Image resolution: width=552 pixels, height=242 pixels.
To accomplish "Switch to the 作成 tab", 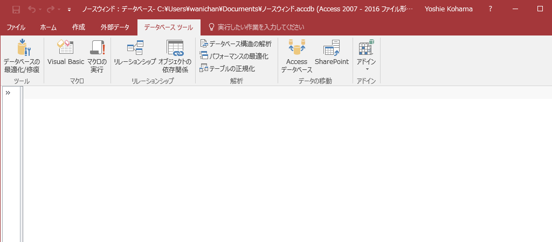I will pyautogui.click(x=79, y=27).
